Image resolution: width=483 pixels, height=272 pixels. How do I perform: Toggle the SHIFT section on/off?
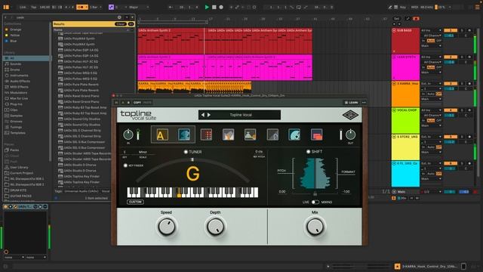tap(308, 152)
